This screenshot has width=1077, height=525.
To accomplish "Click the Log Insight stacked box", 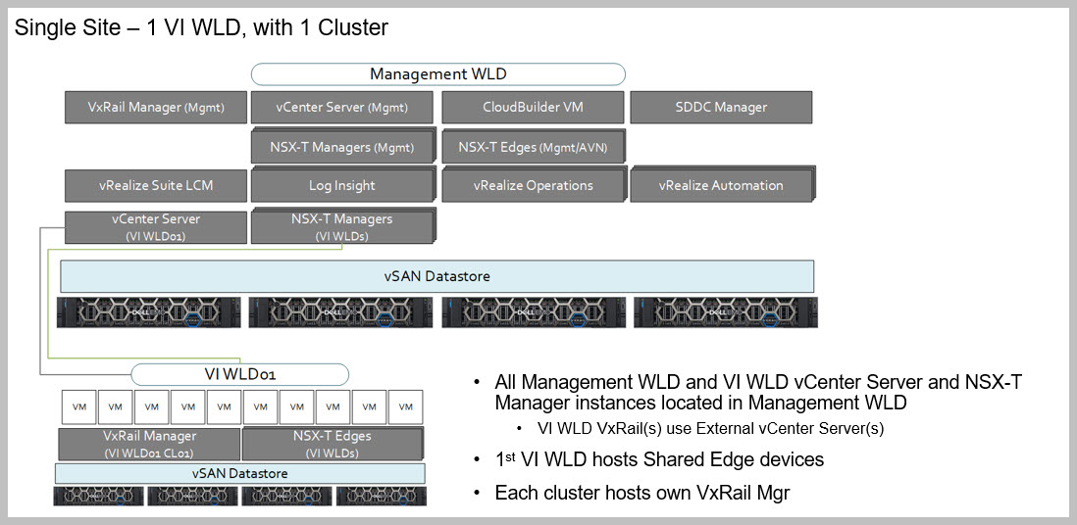I will click(x=341, y=185).
